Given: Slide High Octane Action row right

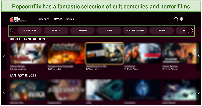Looking at the screenshot, I should (x=199, y=56).
